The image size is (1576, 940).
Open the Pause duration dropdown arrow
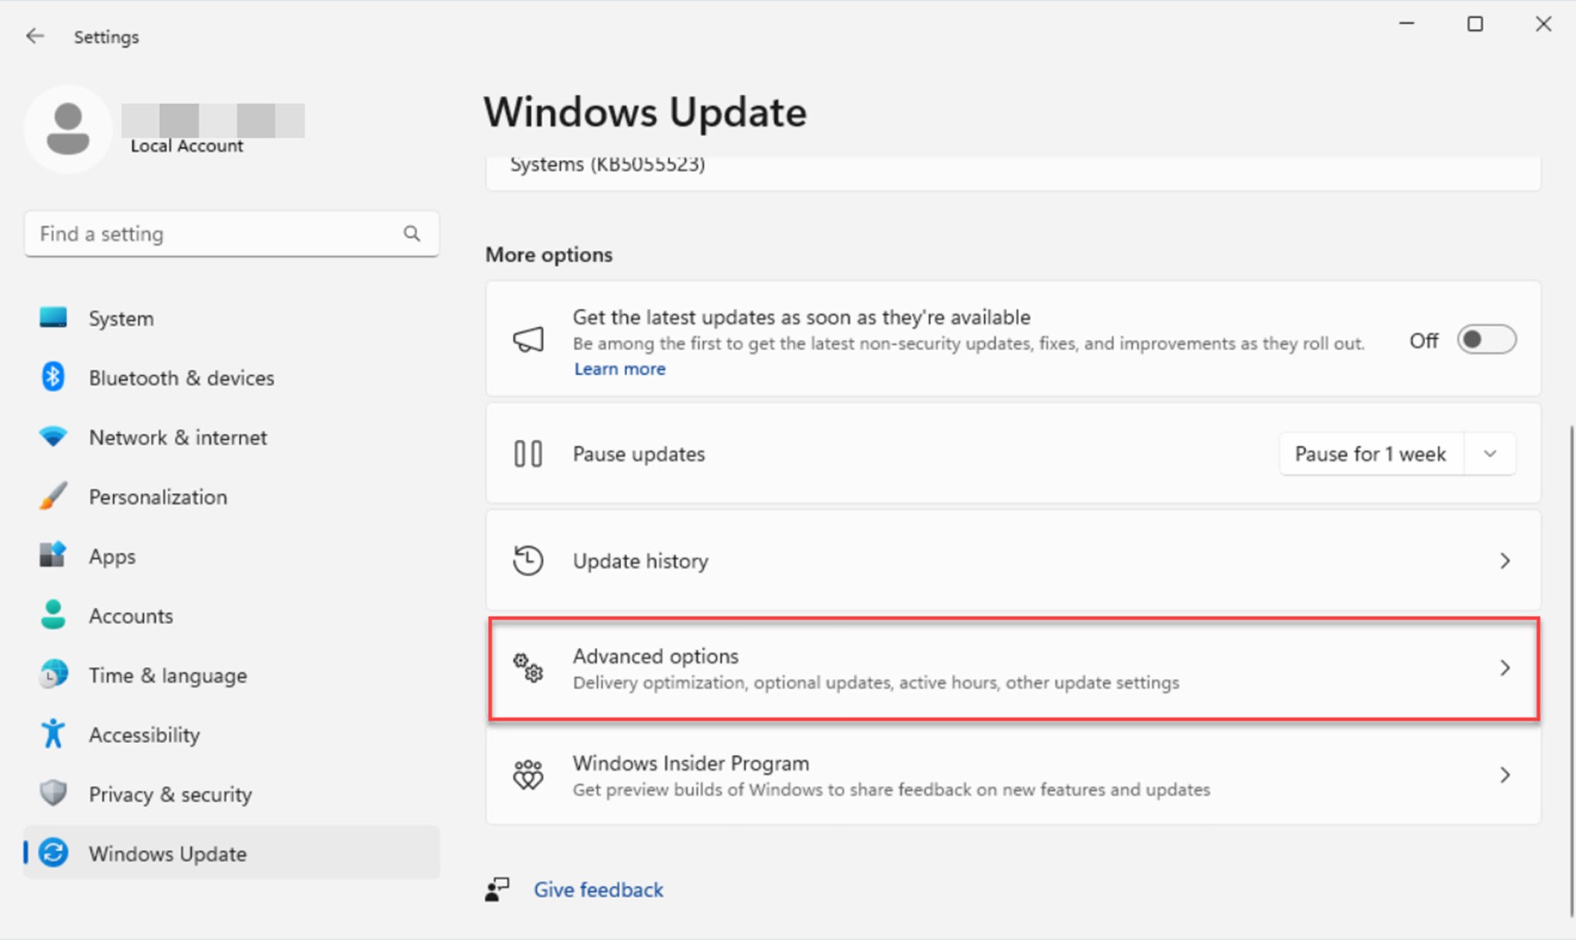pos(1491,454)
